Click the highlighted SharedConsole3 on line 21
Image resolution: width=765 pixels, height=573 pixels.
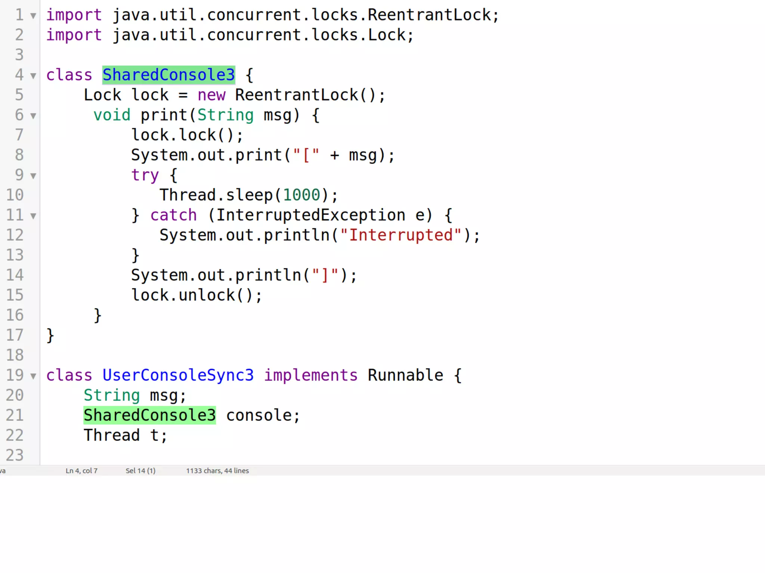pos(149,416)
